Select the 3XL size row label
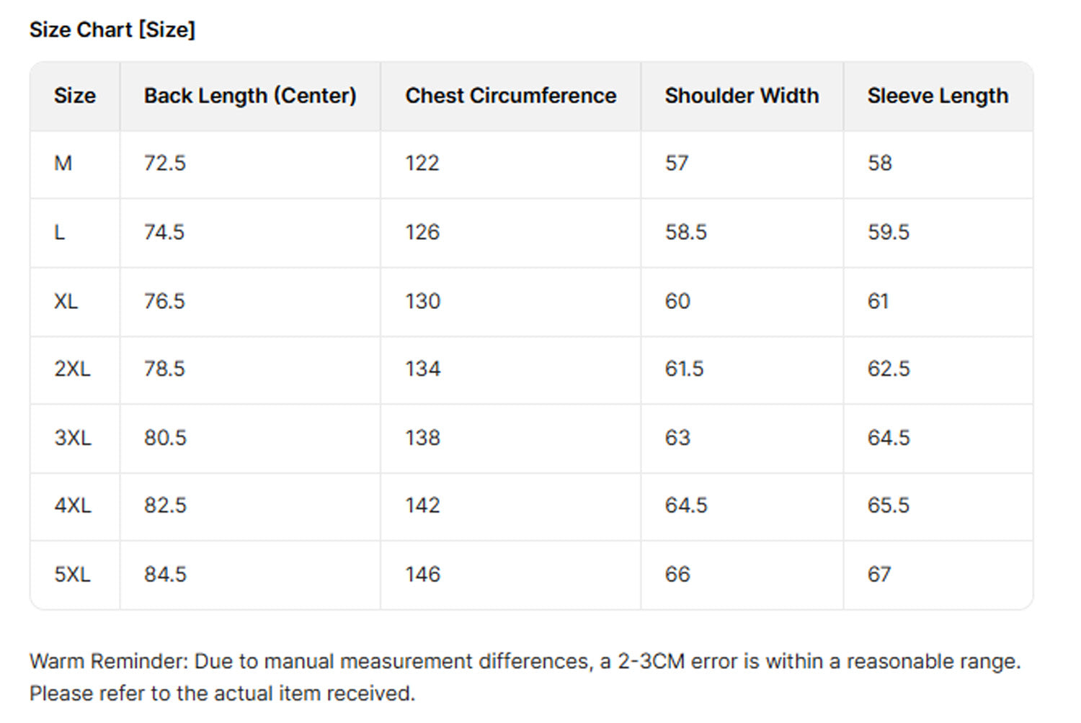The image size is (1081, 723). [x=73, y=438]
